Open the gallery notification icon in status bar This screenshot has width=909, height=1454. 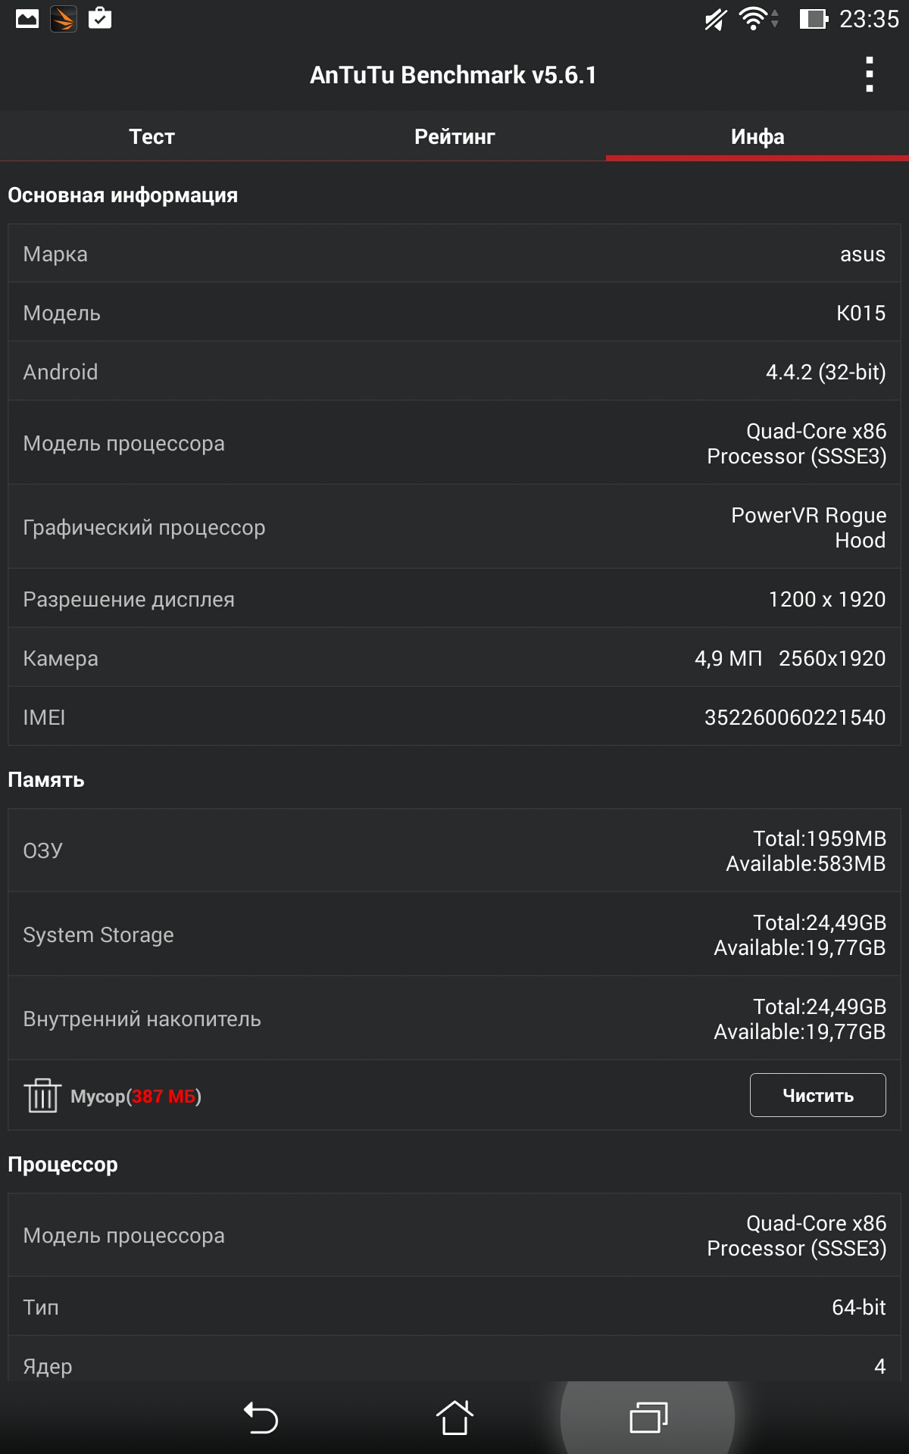pos(27,19)
